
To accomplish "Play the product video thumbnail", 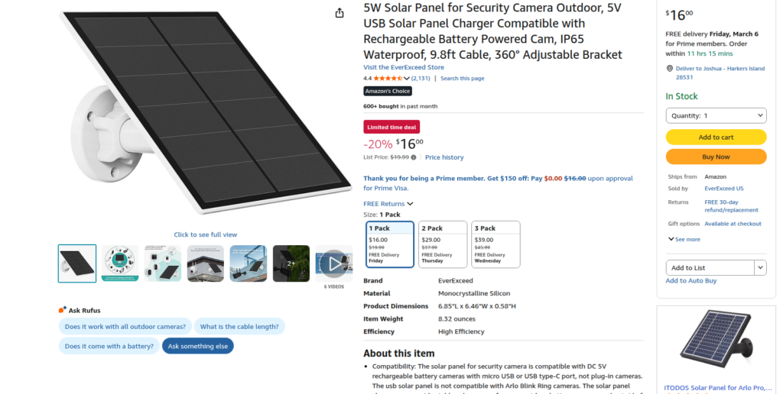I will 333,263.
